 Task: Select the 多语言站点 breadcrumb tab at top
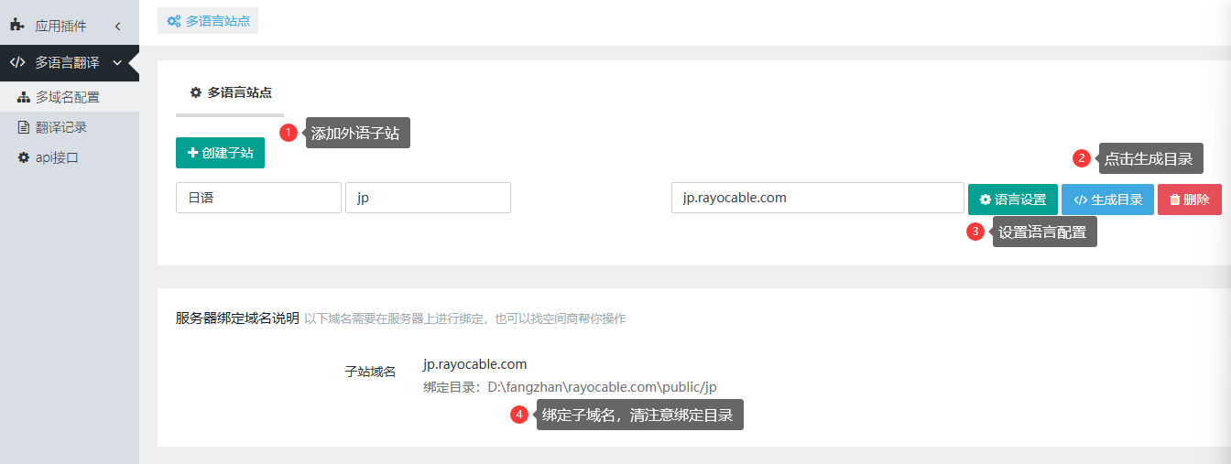[208, 20]
